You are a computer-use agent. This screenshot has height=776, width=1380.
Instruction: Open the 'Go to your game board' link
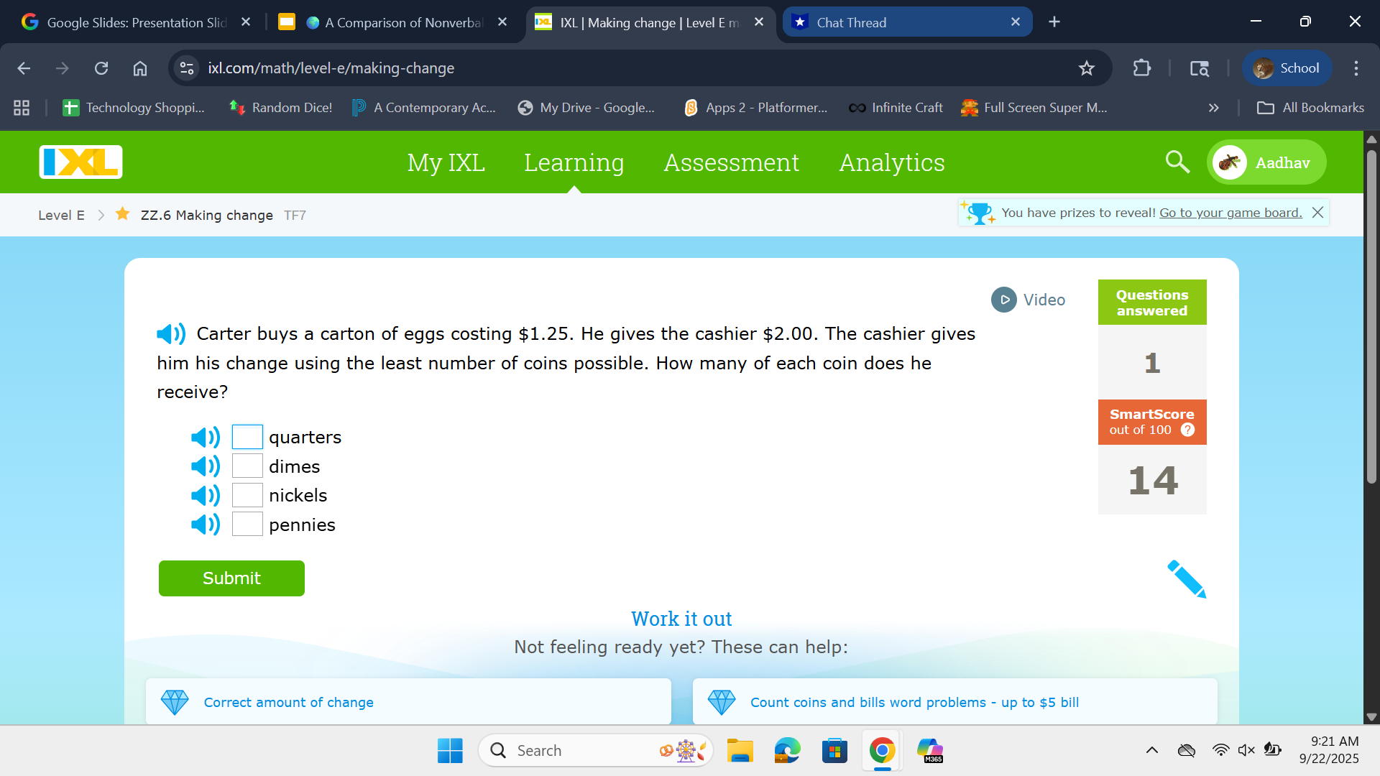coord(1230,213)
